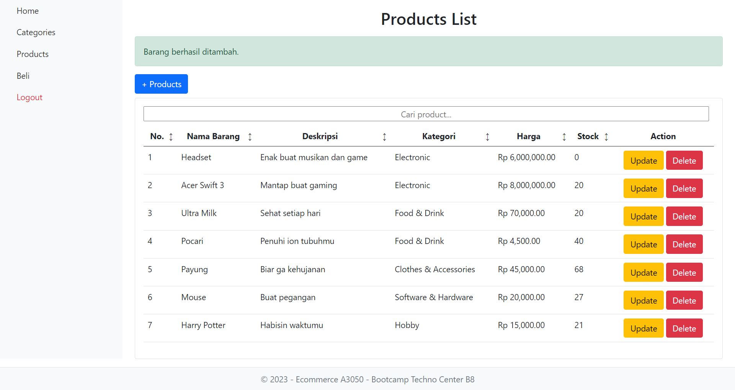Screen dimensions: 735x390
Task: Update the Headset product
Action: [643, 161]
